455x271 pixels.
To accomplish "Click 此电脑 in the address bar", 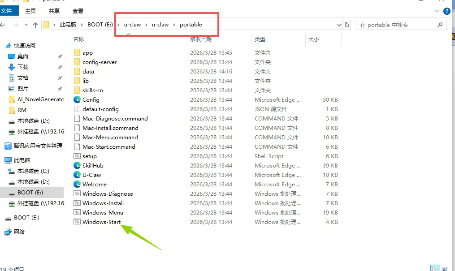I will point(68,25).
